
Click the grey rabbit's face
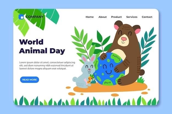pos(89,68)
